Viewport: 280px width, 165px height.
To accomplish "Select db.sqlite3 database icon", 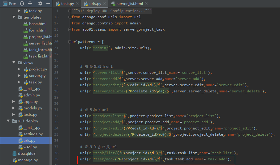I will [15, 153].
